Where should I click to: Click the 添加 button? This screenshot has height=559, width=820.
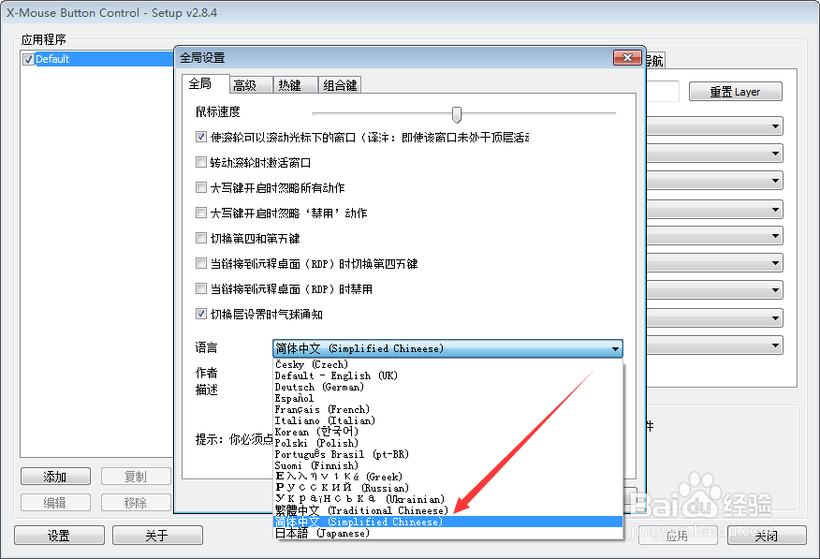click(55, 477)
